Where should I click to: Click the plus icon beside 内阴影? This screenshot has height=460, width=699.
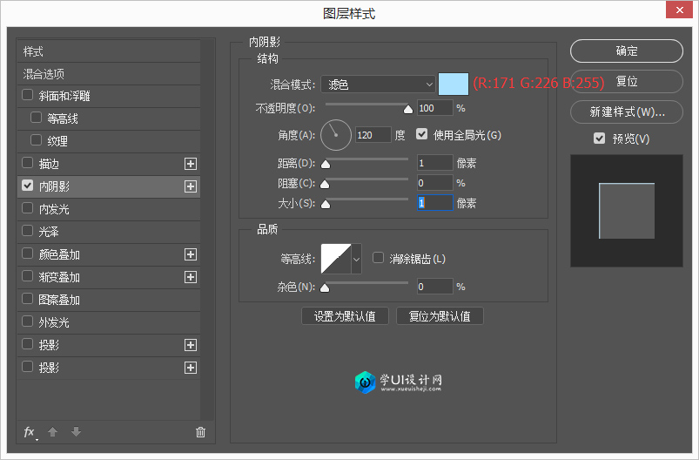tap(191, 186)
